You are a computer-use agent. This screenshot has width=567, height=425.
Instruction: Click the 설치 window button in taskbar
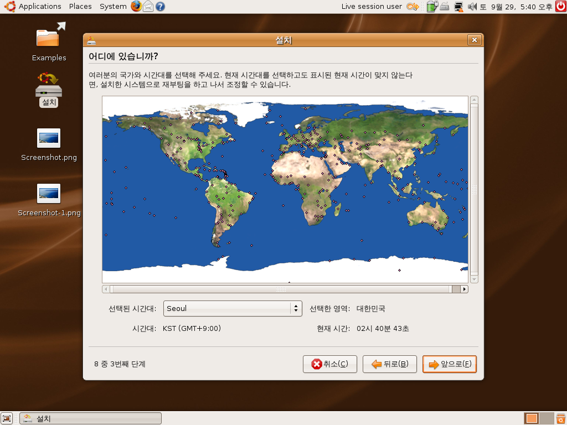91,418
